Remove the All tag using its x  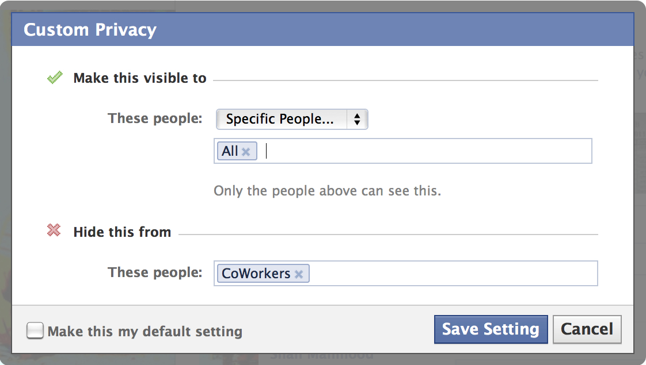[246, 152]
